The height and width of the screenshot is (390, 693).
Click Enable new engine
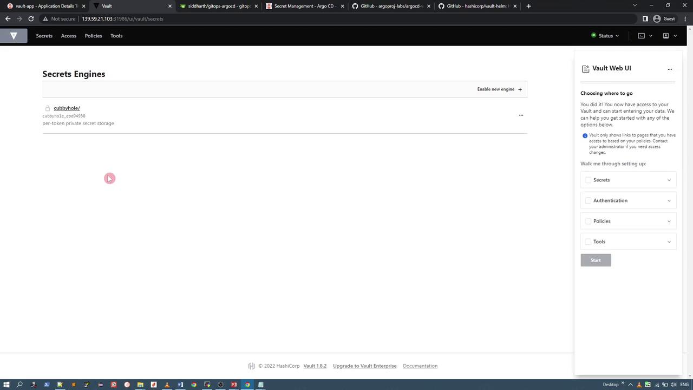pos(500,89)
